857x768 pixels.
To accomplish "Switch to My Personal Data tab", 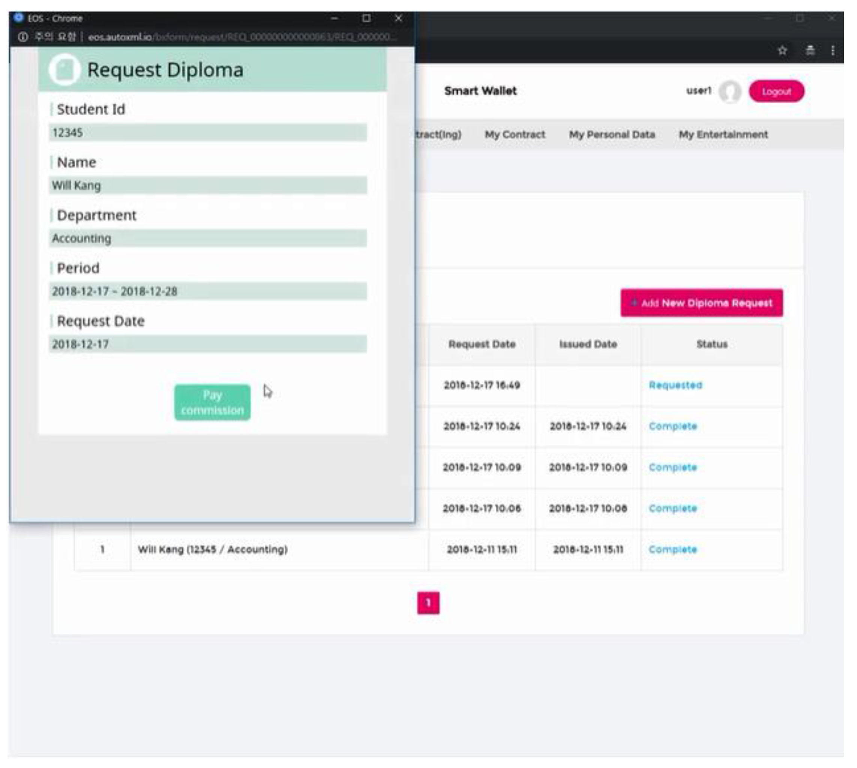I will pos(612,135).
